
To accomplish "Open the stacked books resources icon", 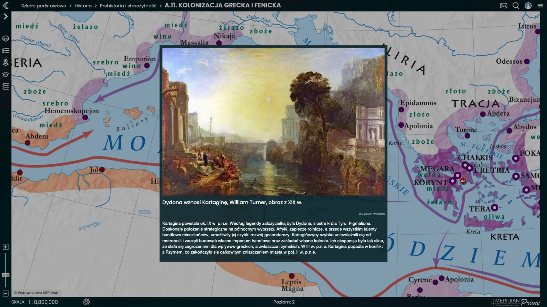I will click(5, 86).
